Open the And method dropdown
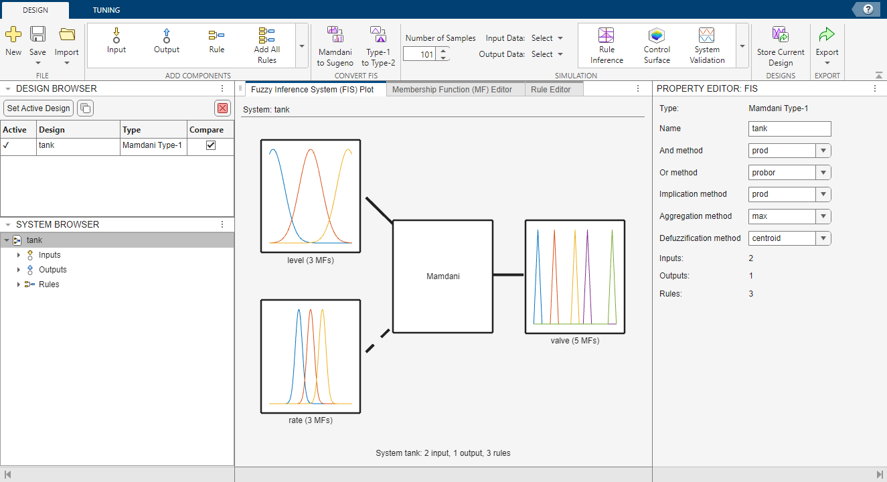This screenshot has width=887, height=482. point(823,150)
